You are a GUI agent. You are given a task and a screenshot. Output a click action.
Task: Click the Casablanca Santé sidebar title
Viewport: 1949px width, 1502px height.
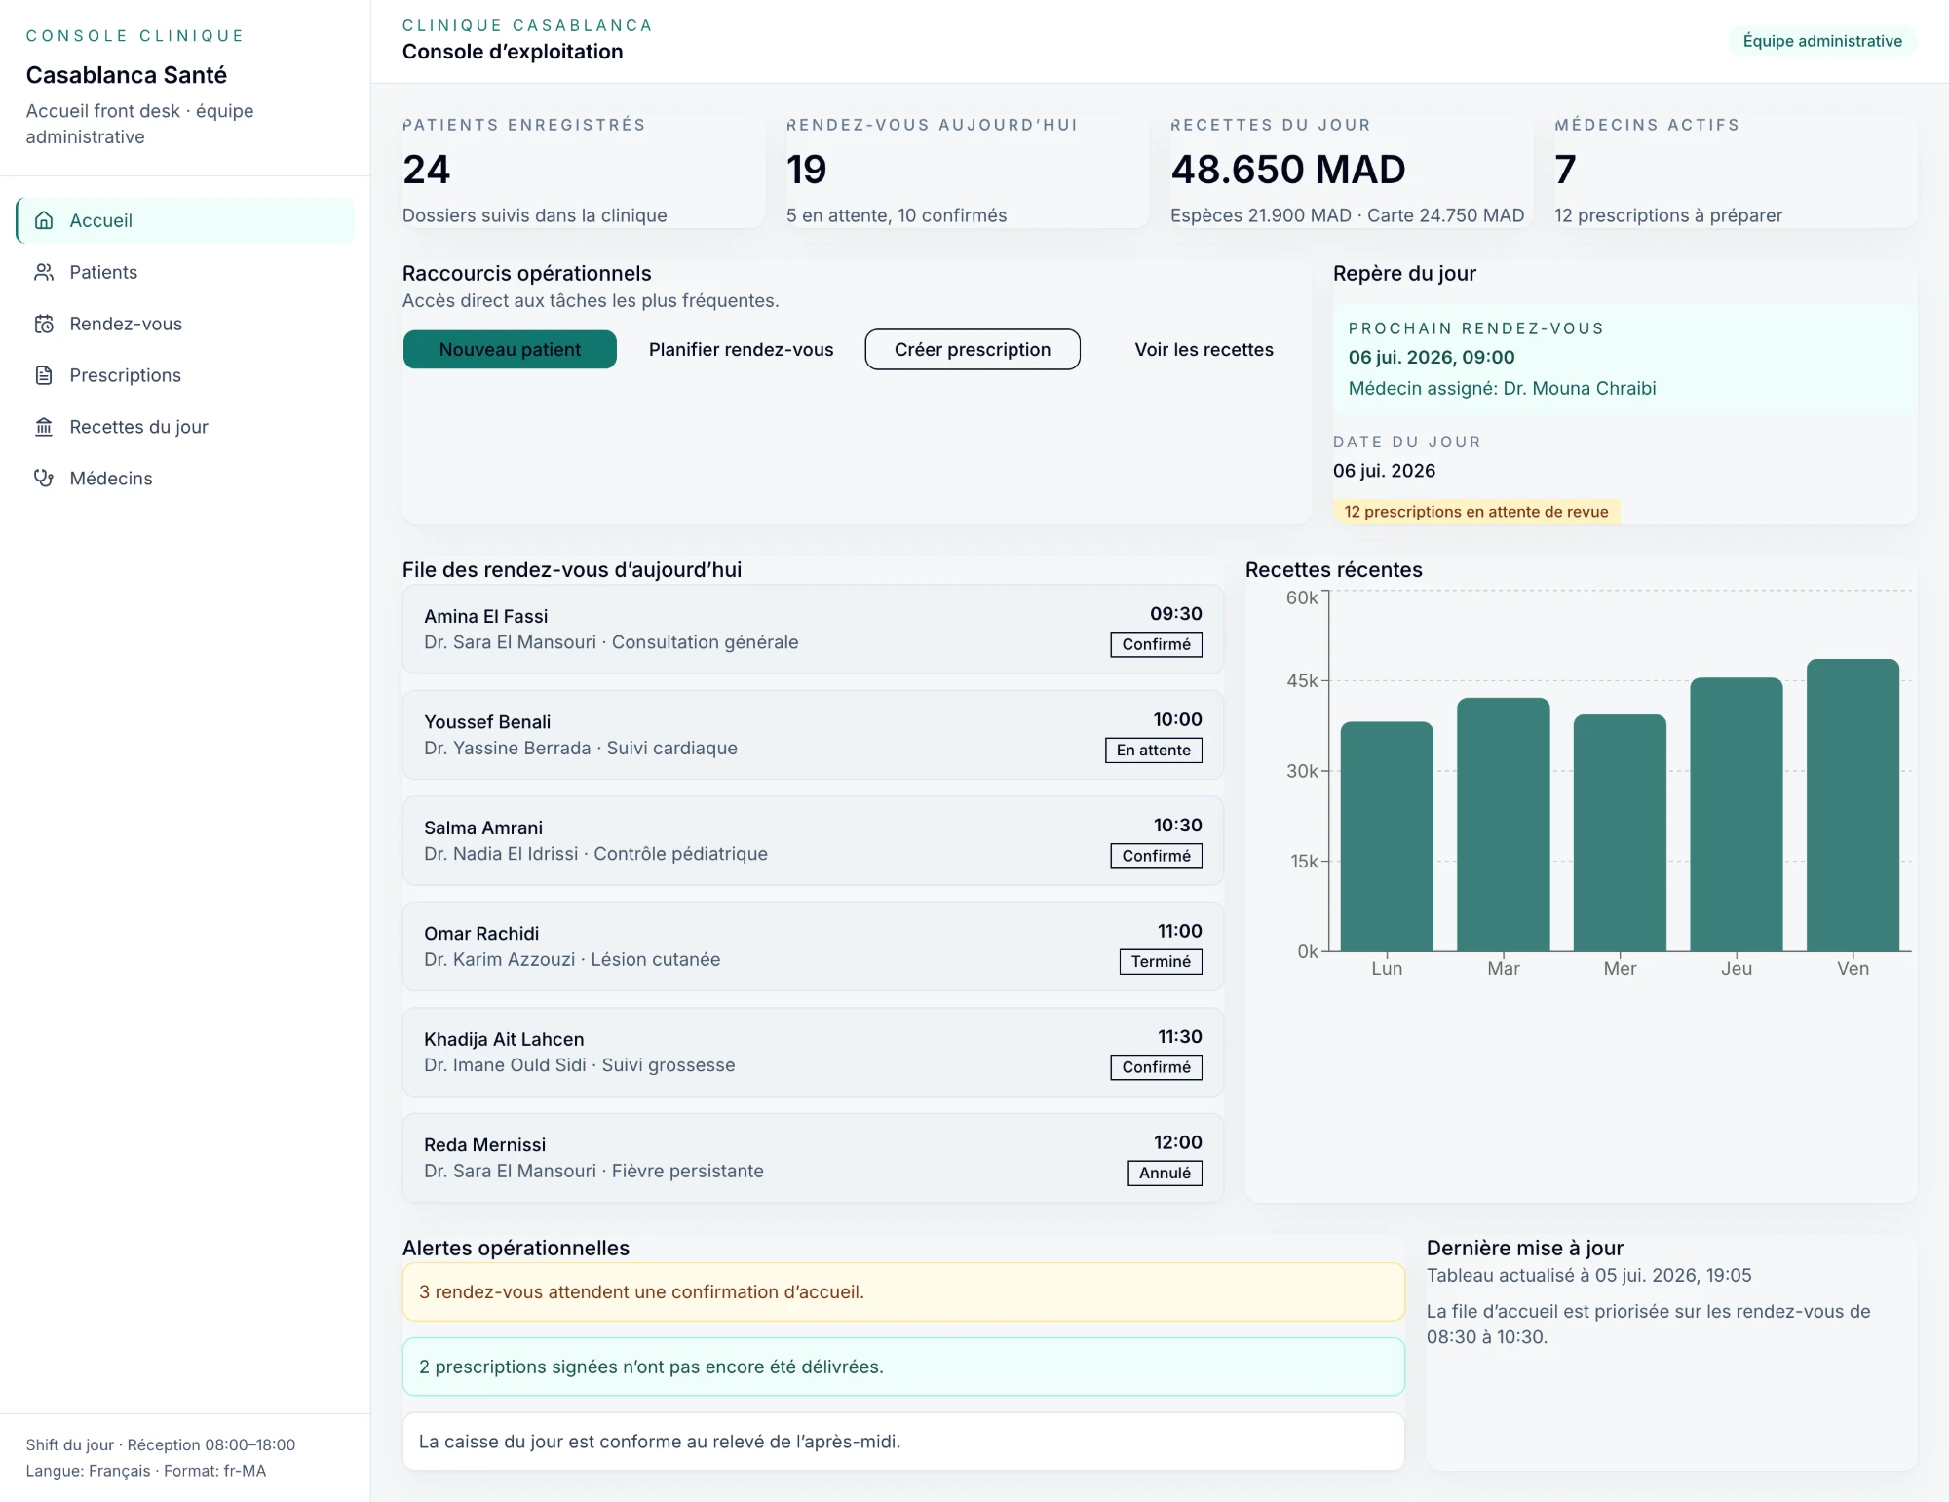click(127, 75)
